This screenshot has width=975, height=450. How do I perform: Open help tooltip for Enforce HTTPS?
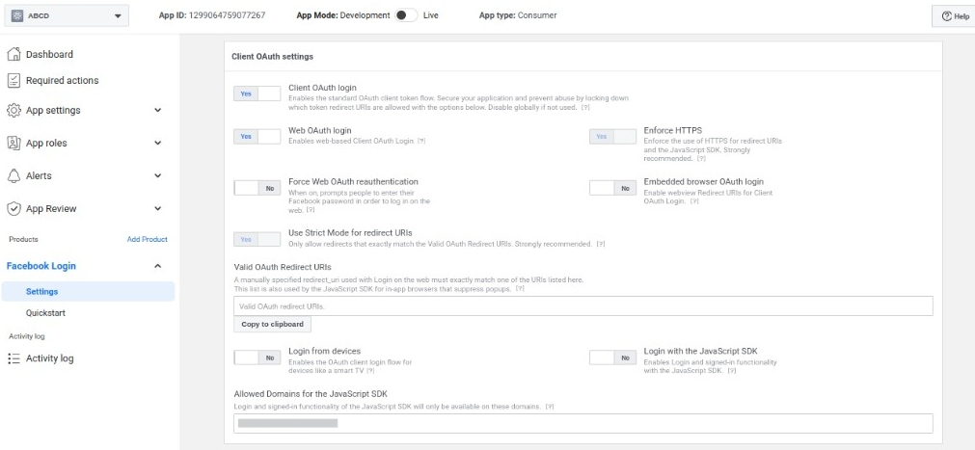tap(701, 159)
